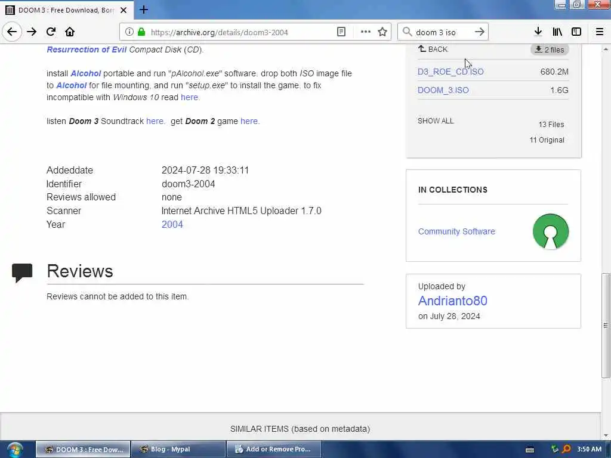Click the 3:50 AM clock
Screen dimensions: 611x458
tap(589, 449)
